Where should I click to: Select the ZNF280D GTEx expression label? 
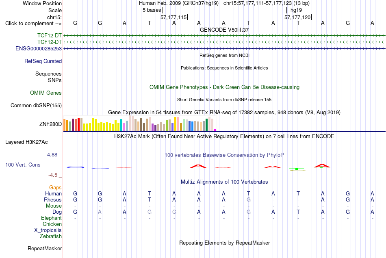pos(50,124)
